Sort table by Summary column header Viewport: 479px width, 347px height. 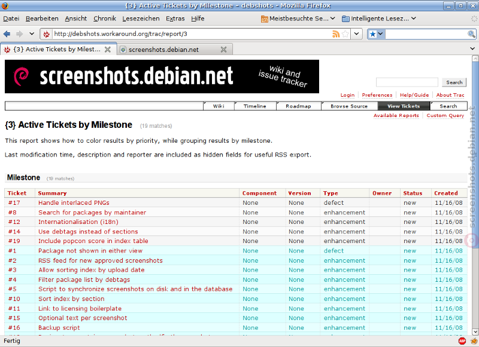coord(52,193)
